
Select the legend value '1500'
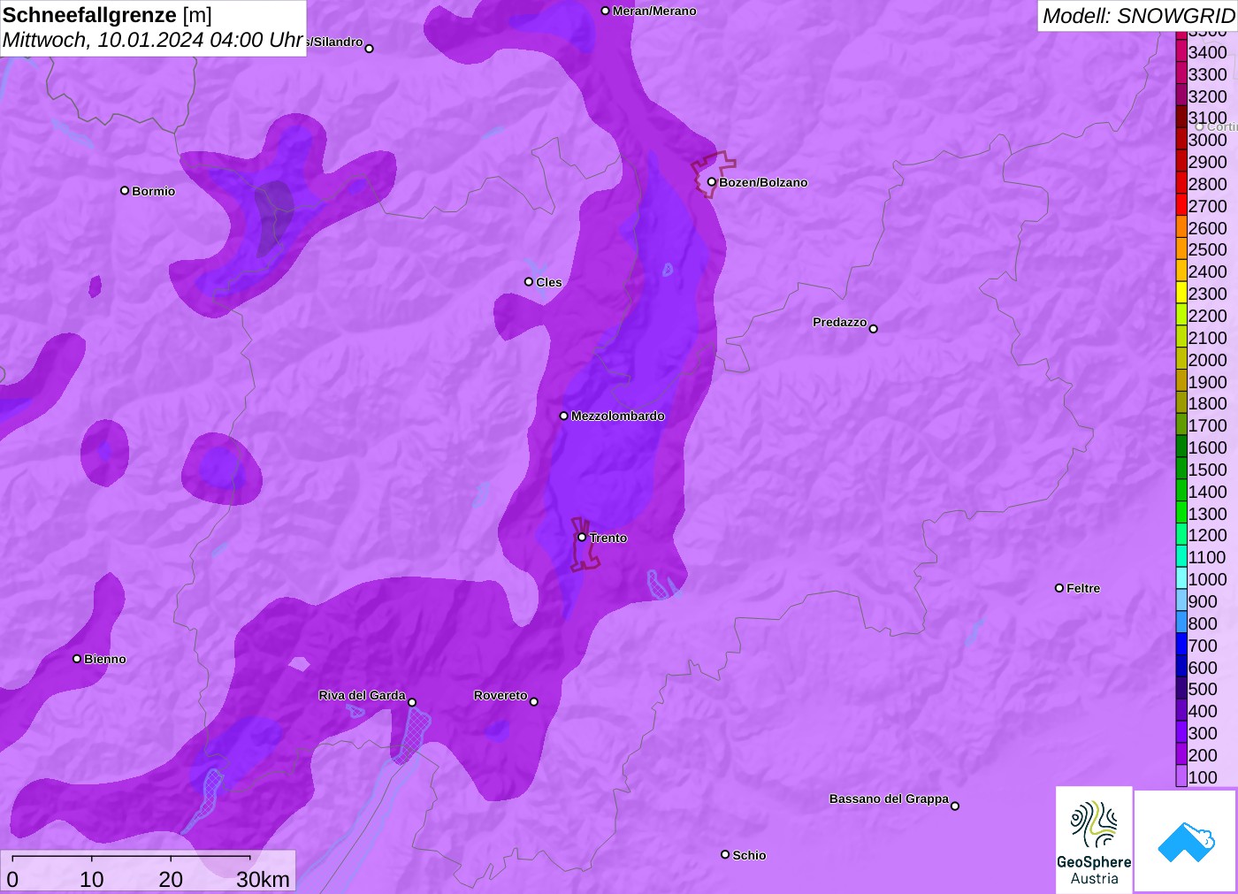1208,470
